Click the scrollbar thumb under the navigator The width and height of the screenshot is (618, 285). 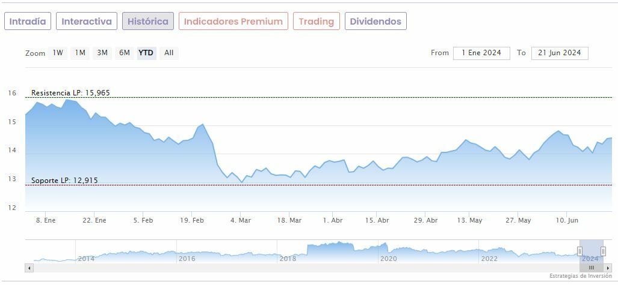click(x=592, y=268)
